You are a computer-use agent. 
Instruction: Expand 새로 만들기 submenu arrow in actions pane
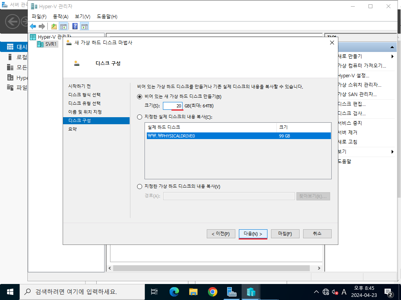point(392,56)
